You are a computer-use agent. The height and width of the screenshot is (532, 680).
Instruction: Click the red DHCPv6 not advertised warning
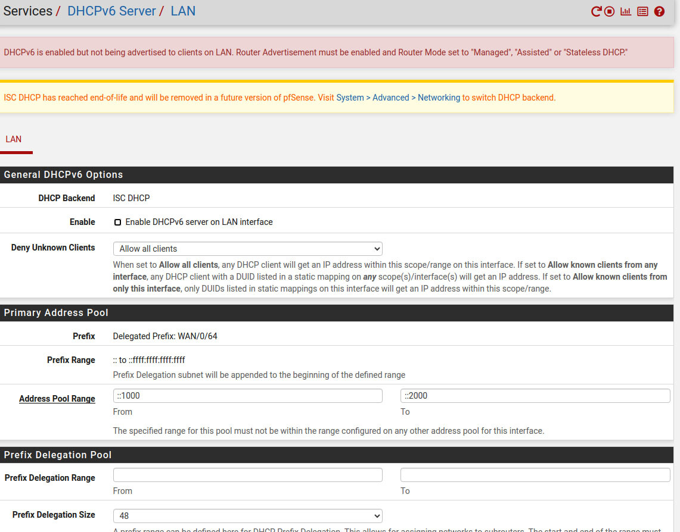pos(337,52)
